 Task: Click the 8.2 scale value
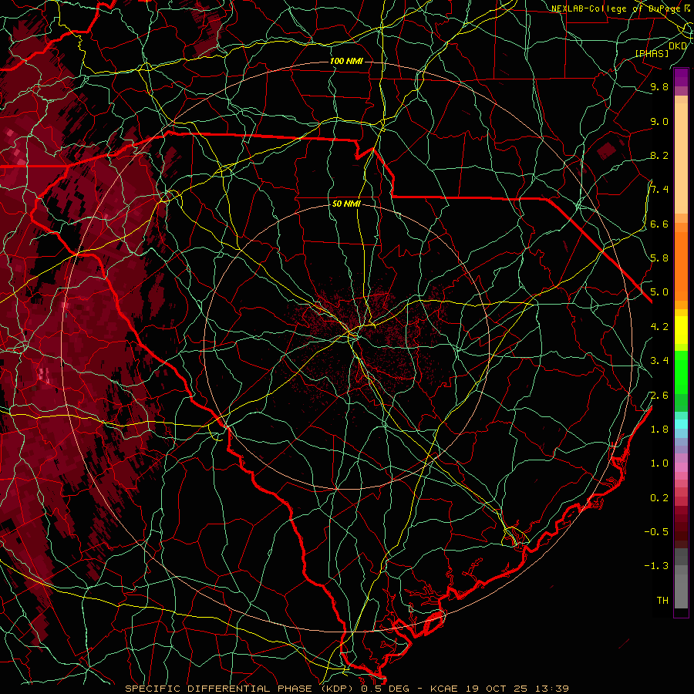click(x=659, y=155)
